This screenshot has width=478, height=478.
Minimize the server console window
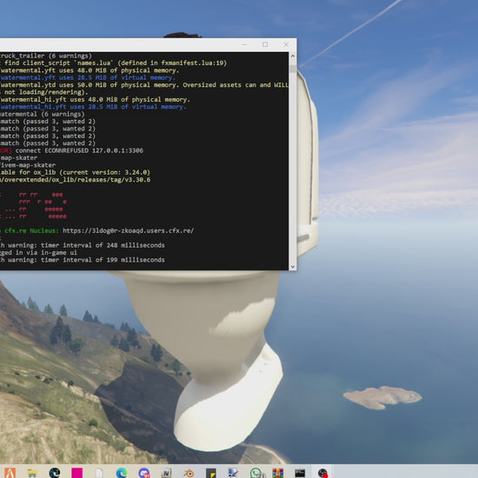coord(245,44)
